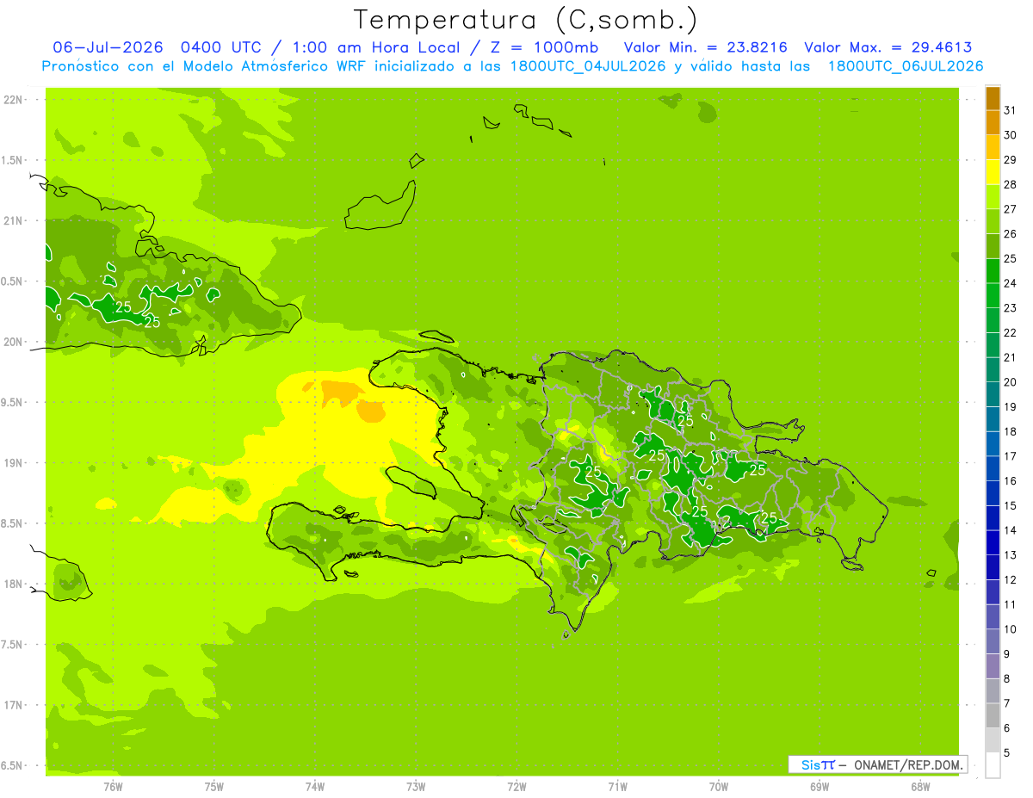Viewport: 1033px width, 798px height.
Task: Click the Valor Min. = 23.8216 text
Action: point(705,47)
